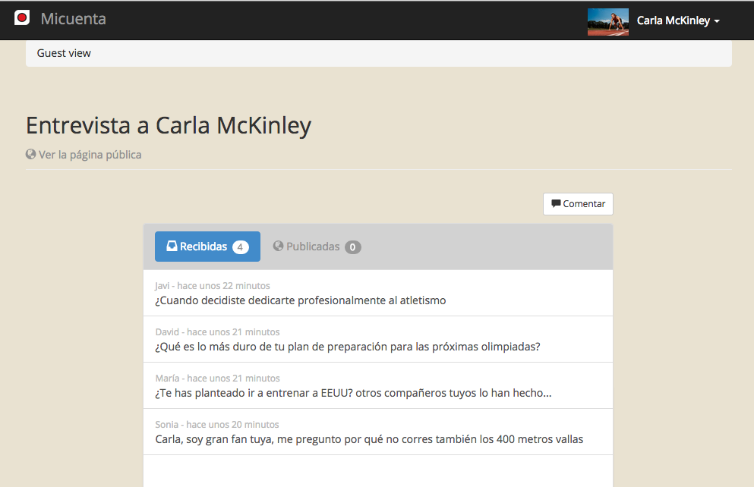
Task: Click the caret next to Carla McKinley
Action: (717, 21)
